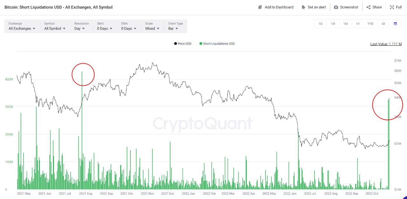Select the YTD time range tab
The width and height of the screenshot is (407, 199).
(370, 24)
